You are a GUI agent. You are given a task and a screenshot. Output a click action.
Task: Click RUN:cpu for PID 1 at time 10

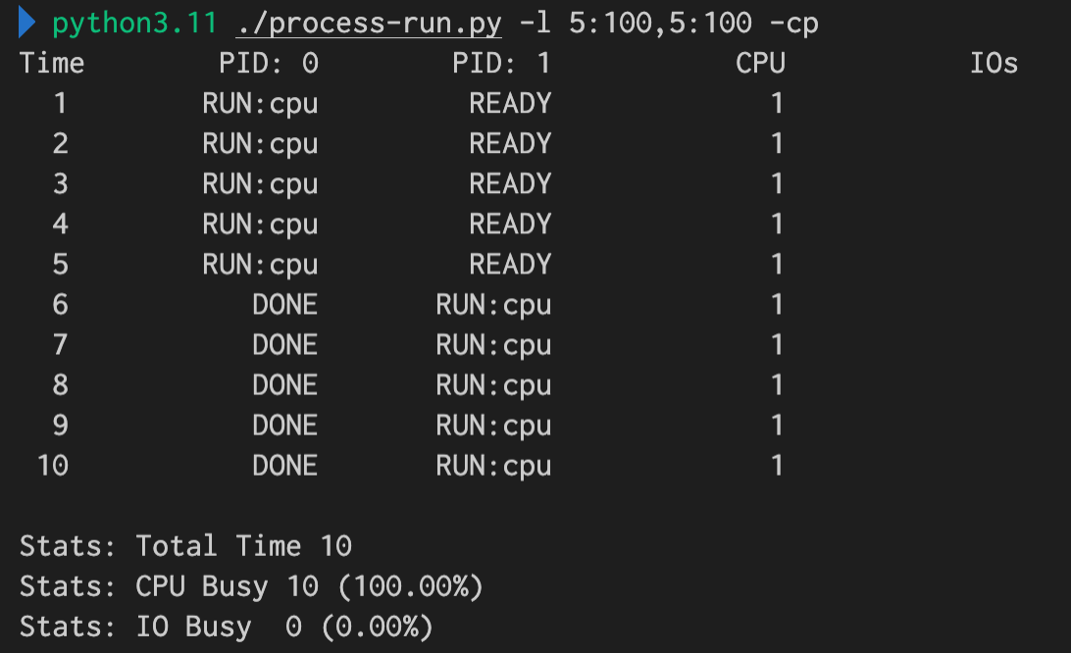point(494,467)
